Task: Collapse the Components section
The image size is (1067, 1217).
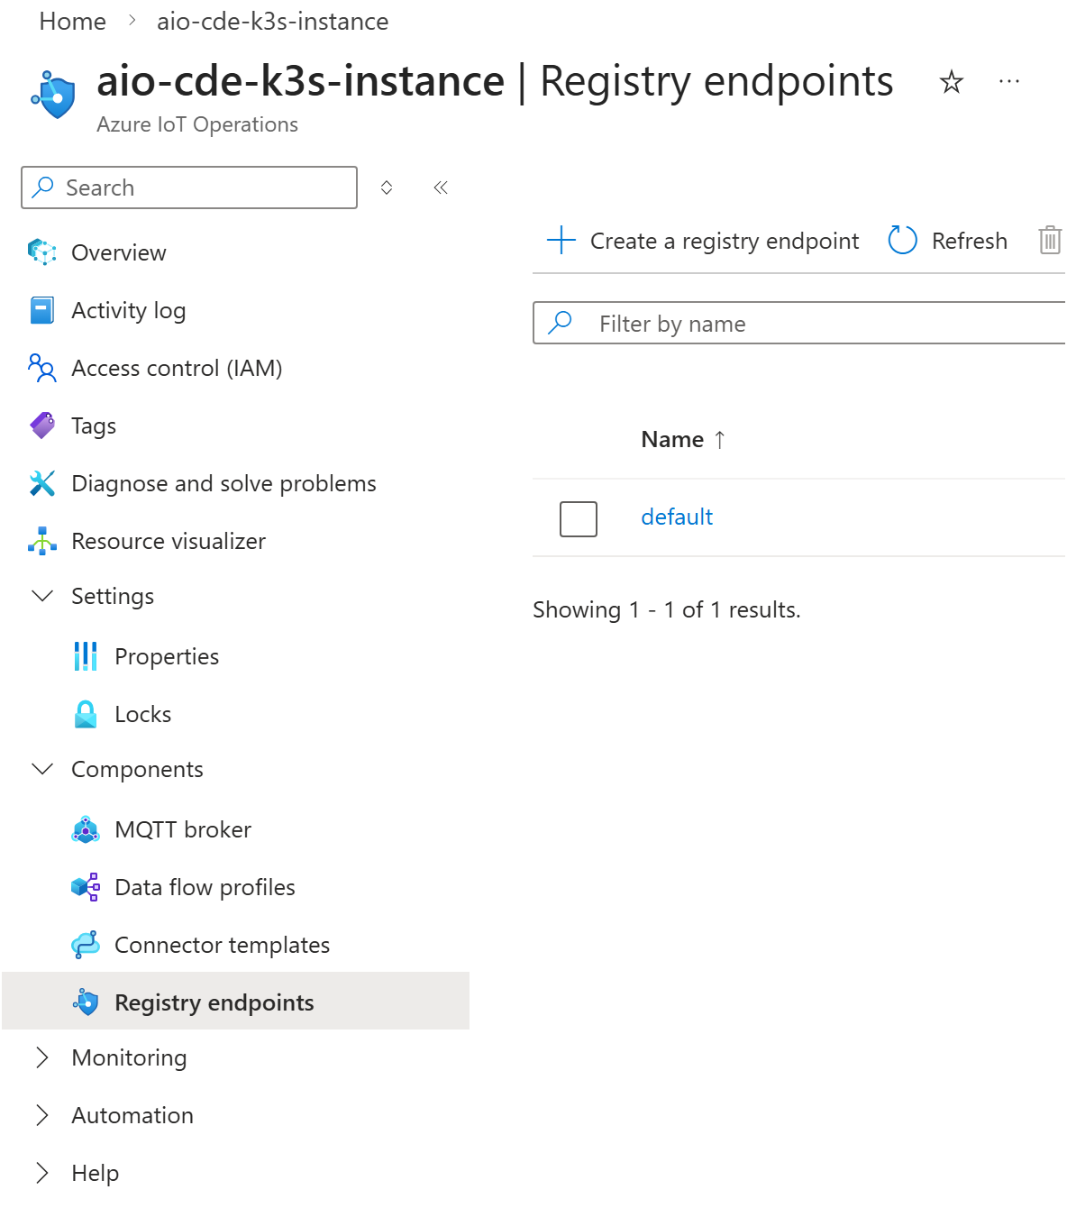Action: point(42,769)
